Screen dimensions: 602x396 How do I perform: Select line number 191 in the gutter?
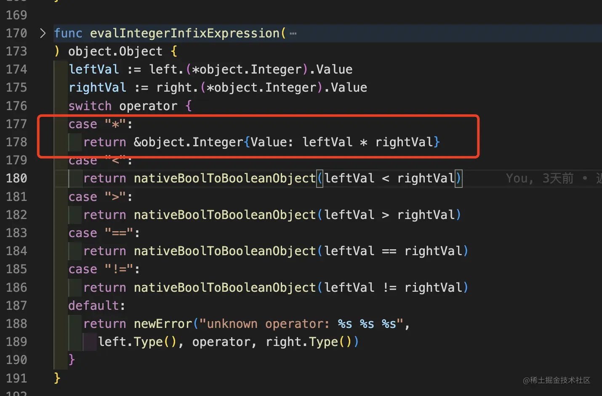(16, 378)
